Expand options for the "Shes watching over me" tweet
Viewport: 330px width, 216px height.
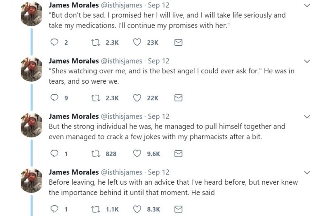point(307,61)
